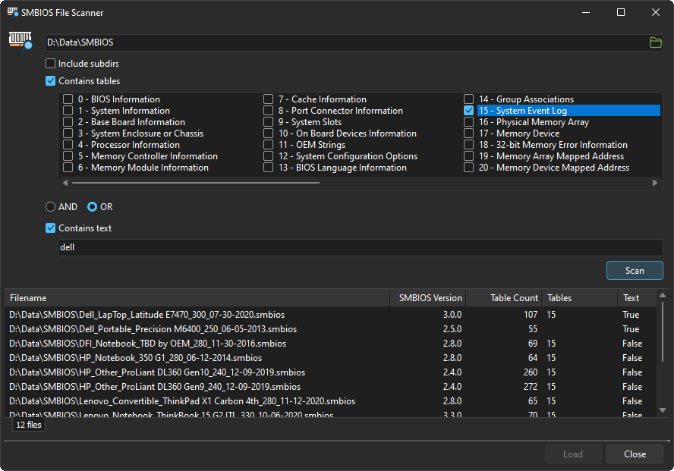Sort results by SMBIOS Version column
674x471 pixels.
tap(427, 298)
